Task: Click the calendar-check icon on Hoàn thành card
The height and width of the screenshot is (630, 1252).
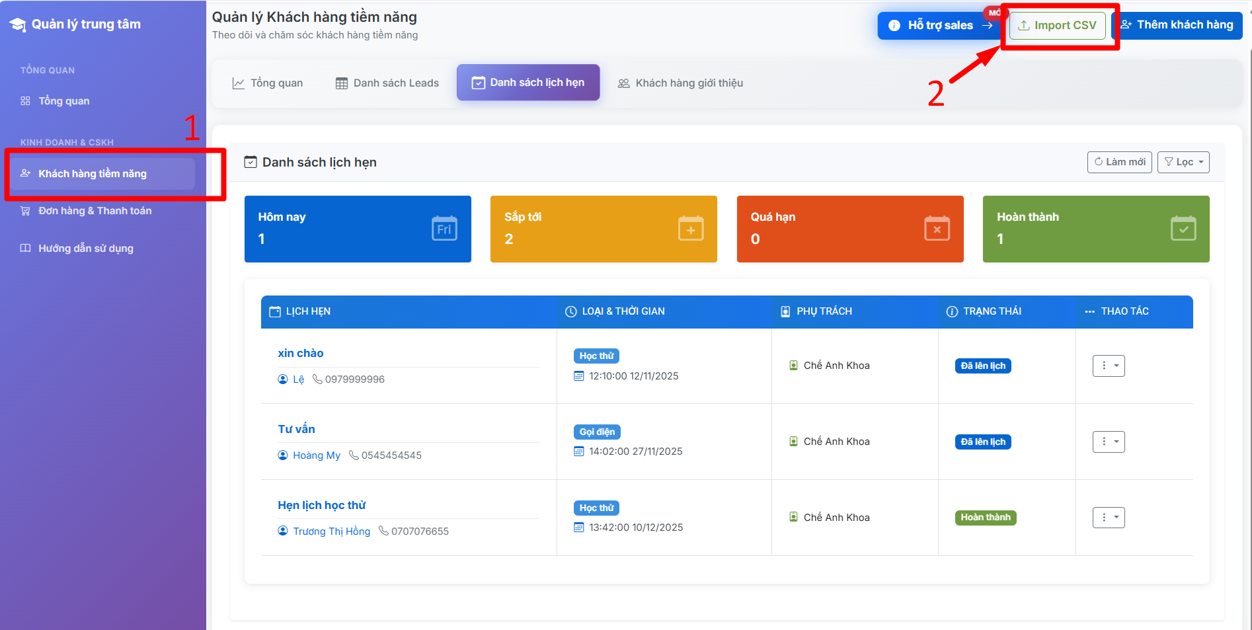Action: click(1183, 229)
